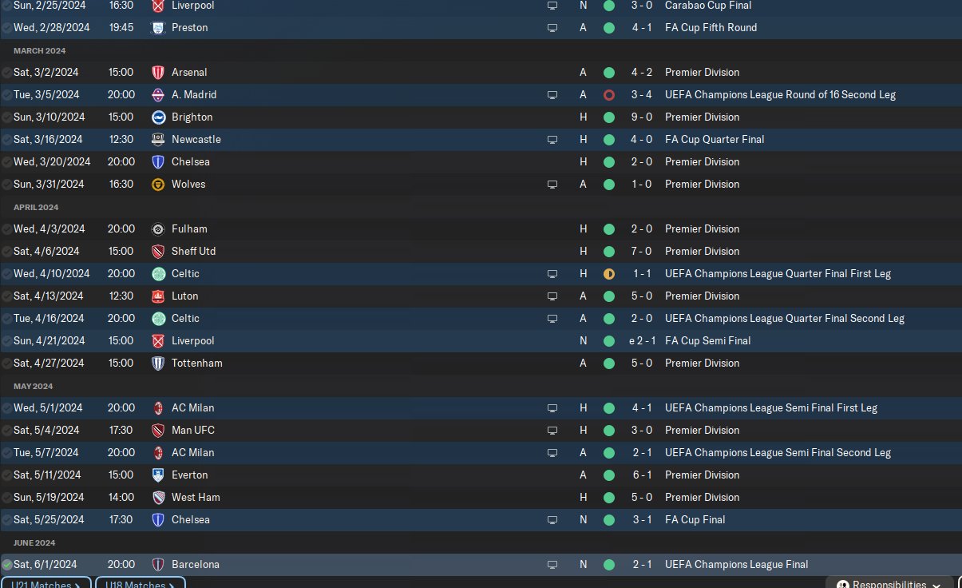This screenshot has height=588, width=962.
Task: Open the Man UFC team link
Action: [x=192, y=430]
